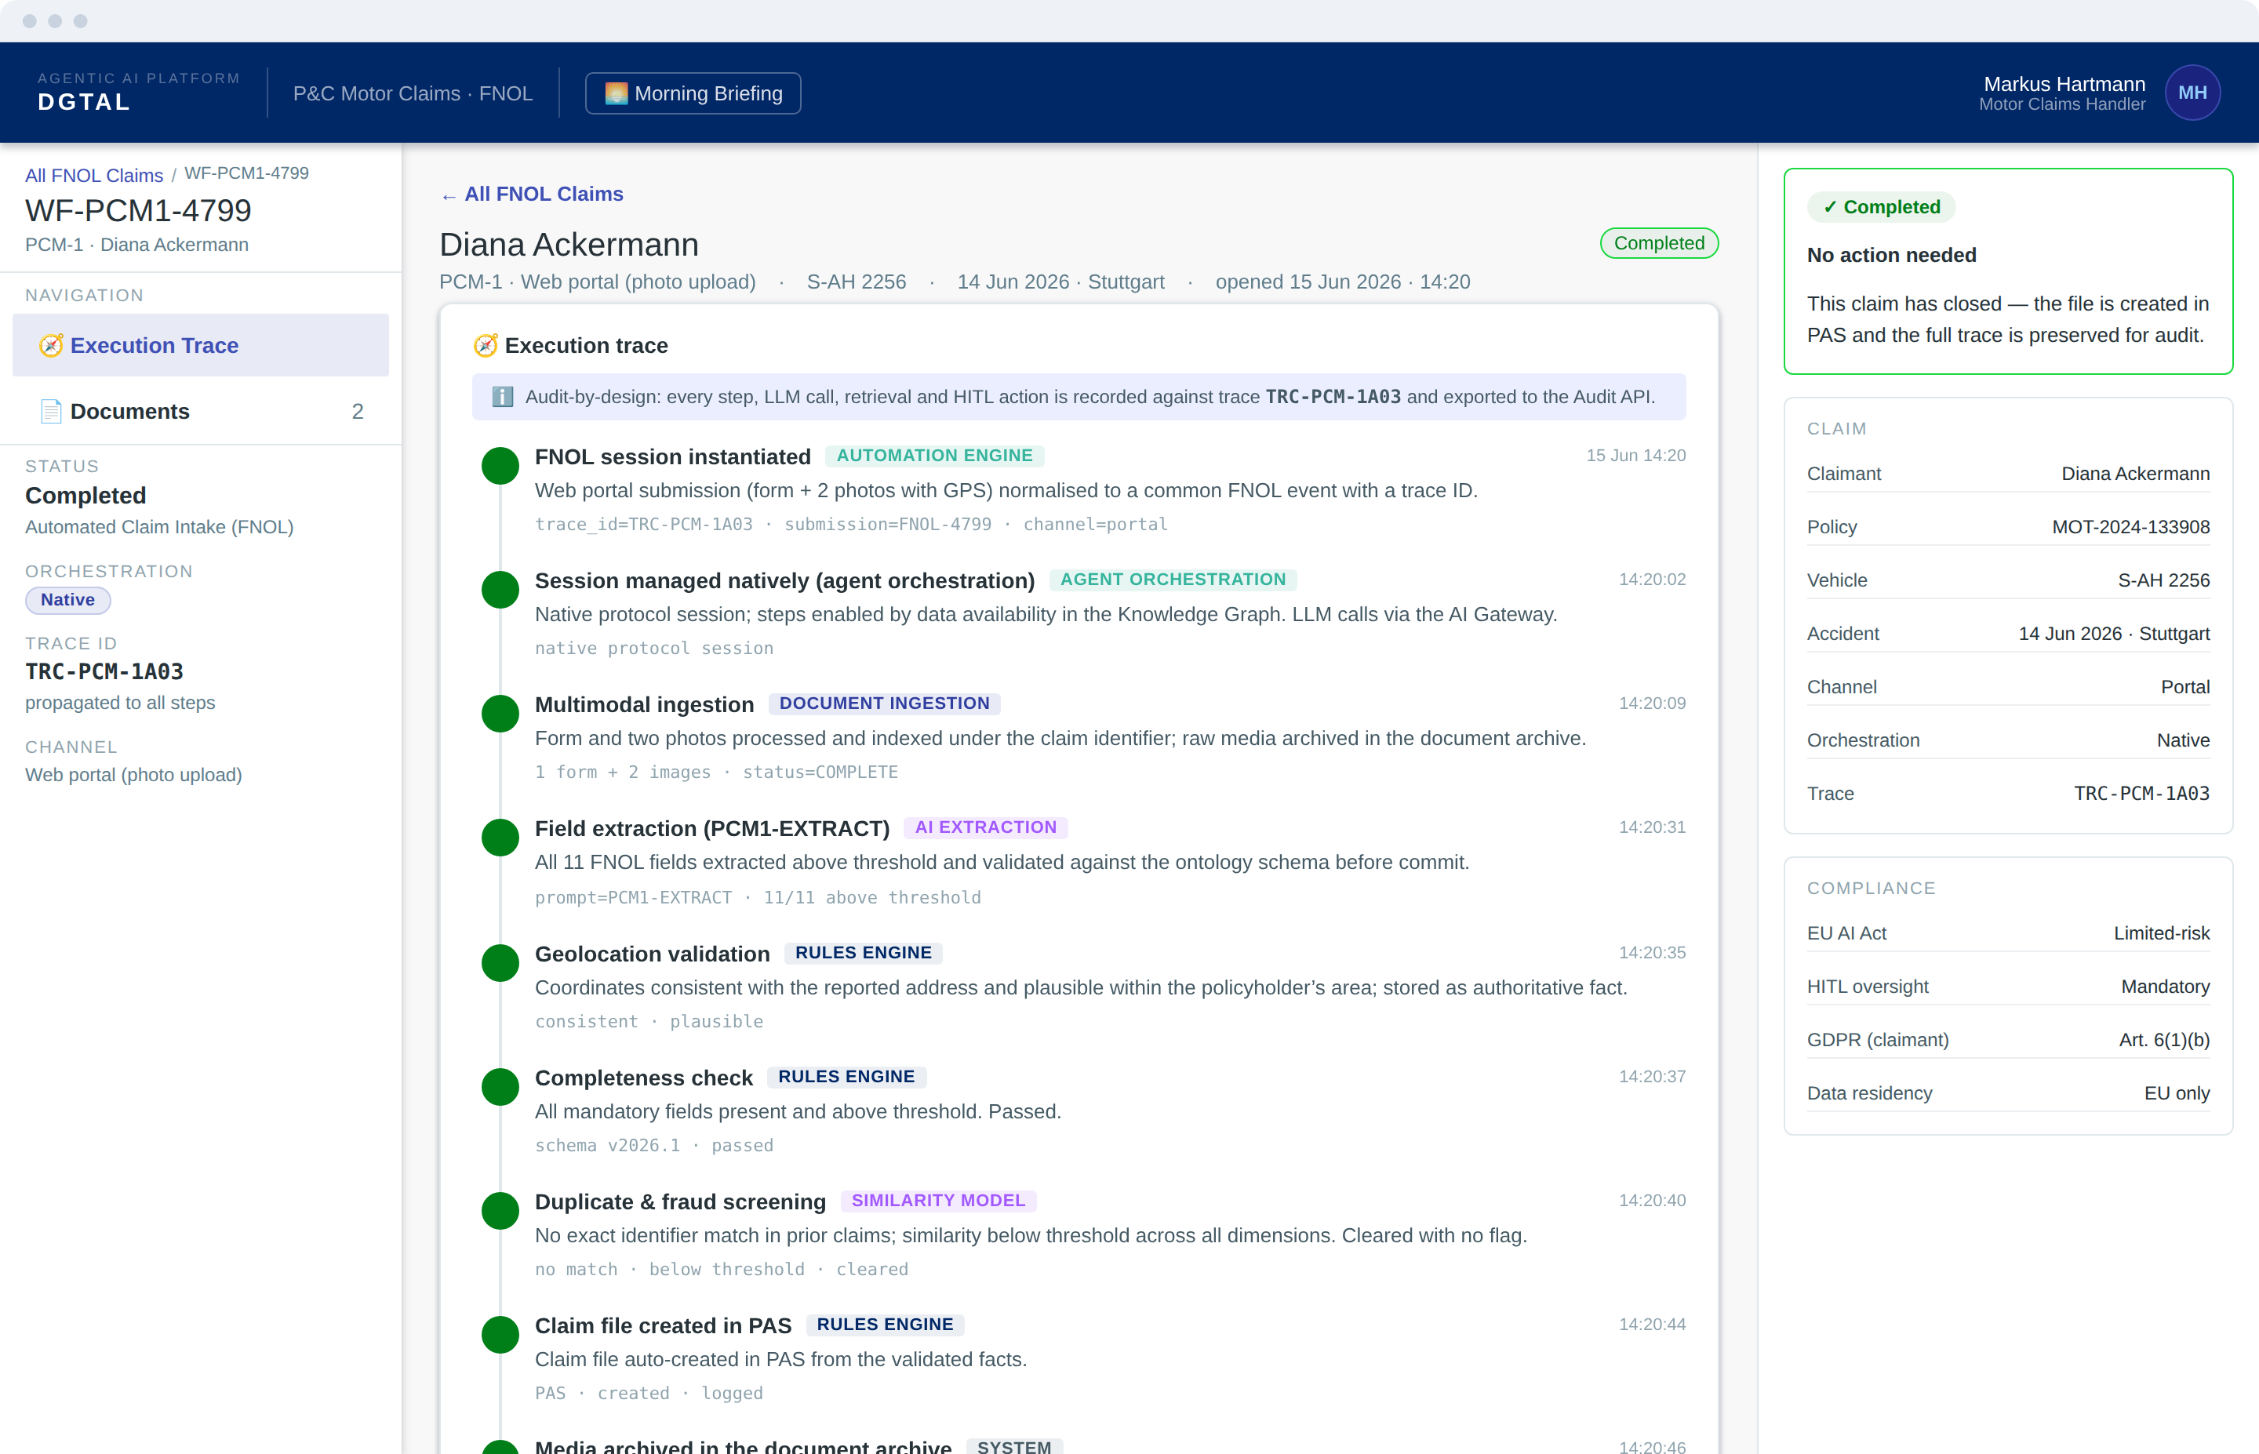2259x1454 pixels.
Task: Click the SYSTEM tag on Media archived step
Action: click(x=1014, y=1446)
